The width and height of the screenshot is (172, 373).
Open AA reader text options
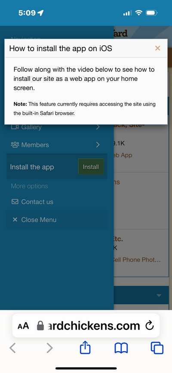(x=23, y=326)
